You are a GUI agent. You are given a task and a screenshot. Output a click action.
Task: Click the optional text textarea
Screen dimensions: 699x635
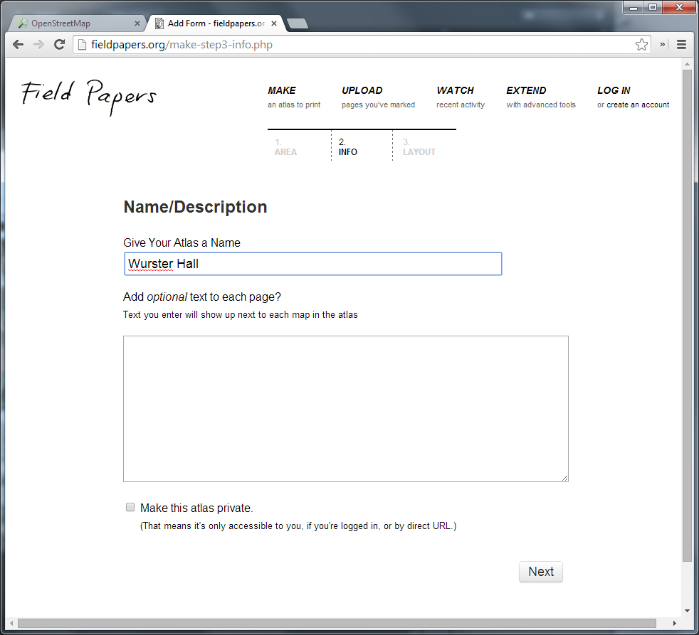[345, 409]
